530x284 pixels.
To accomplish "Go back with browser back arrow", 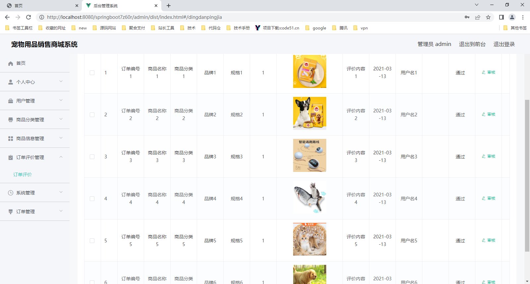I will (7, 17).
